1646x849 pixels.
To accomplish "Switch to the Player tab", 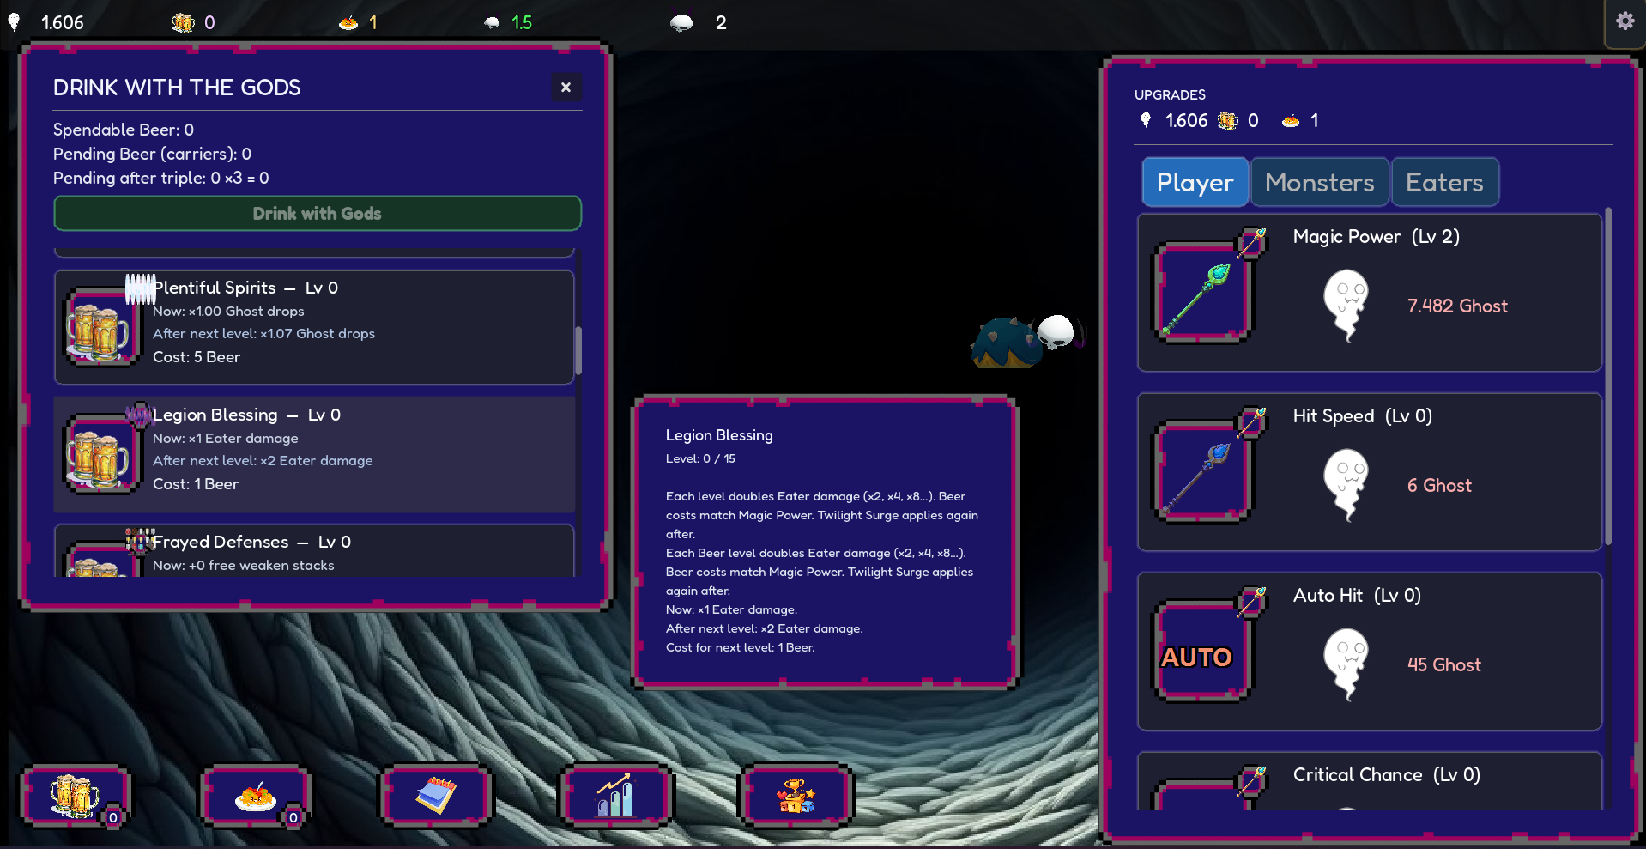I will (x=1195, y=182).
